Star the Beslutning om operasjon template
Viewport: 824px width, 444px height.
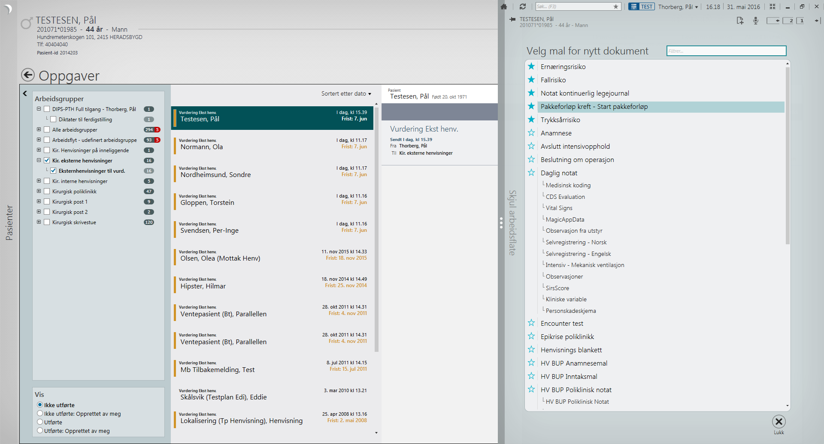coord(531,159)
